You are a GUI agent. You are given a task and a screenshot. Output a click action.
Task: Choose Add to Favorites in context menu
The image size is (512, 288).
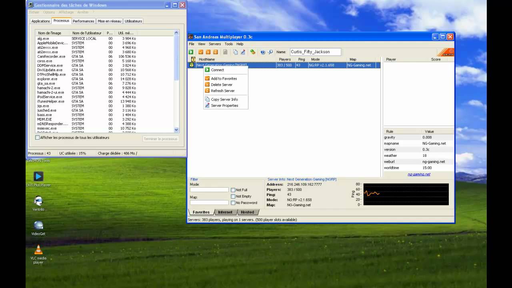(x=226, y=78)
